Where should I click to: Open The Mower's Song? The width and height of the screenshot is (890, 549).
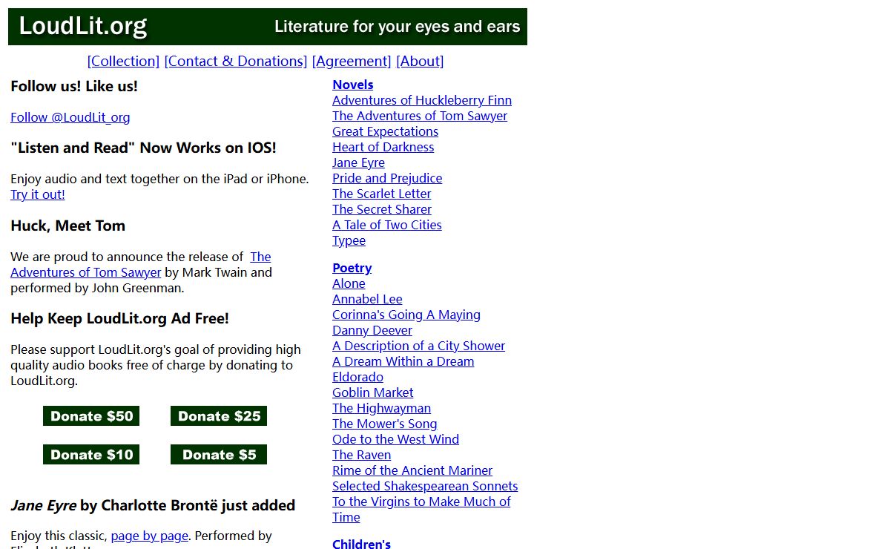pos(385,424)
